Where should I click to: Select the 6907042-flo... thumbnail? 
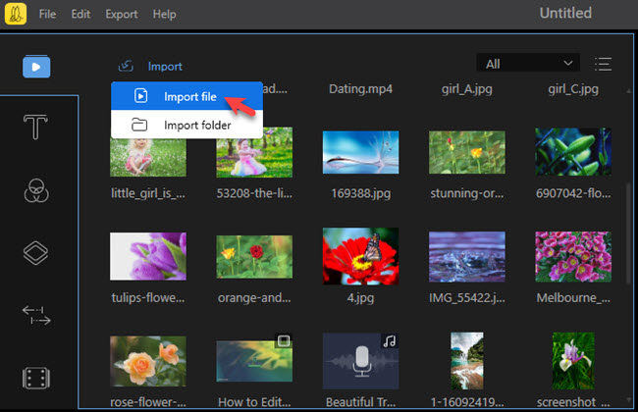click(x=573, y=152)
